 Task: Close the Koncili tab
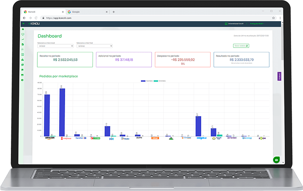click(63, 12)
